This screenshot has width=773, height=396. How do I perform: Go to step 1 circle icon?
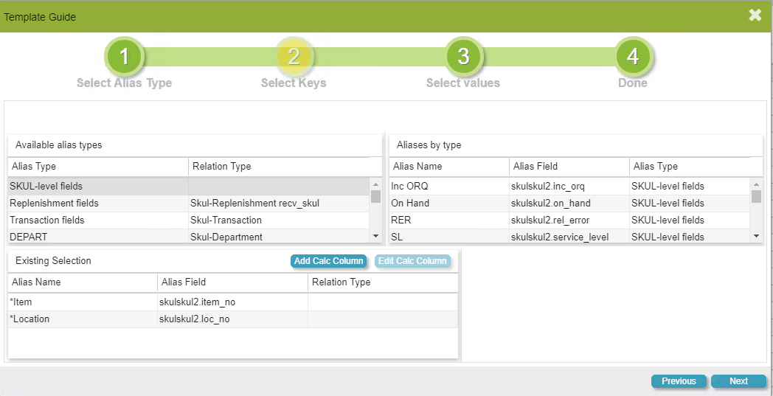pyautogui.click(x=124, y=57)
